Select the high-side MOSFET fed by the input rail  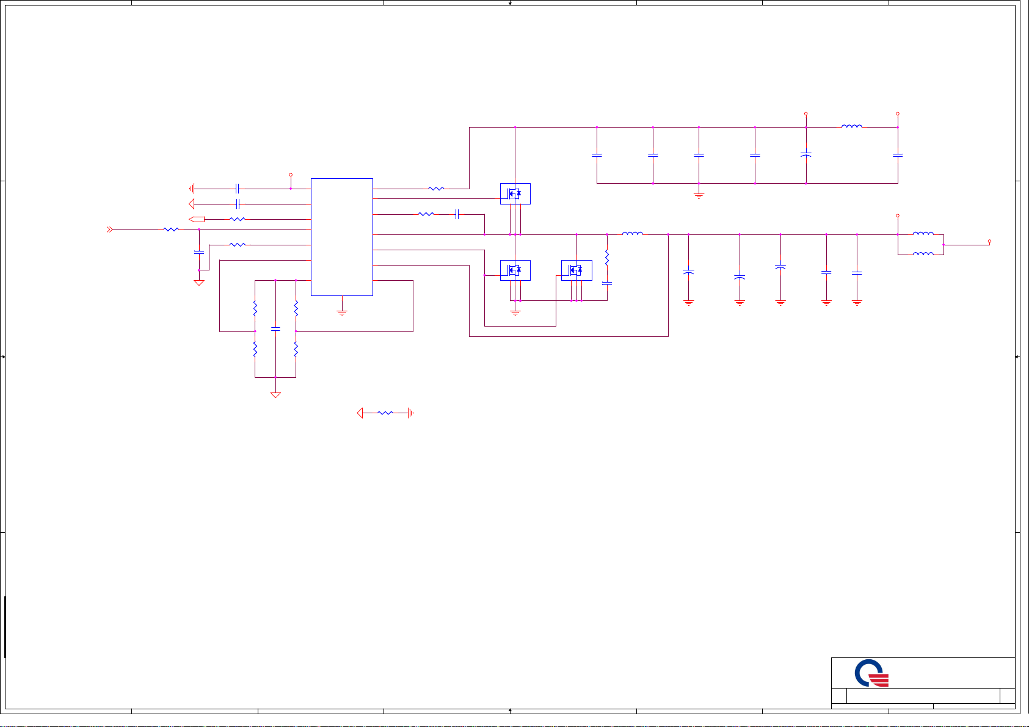515,194
